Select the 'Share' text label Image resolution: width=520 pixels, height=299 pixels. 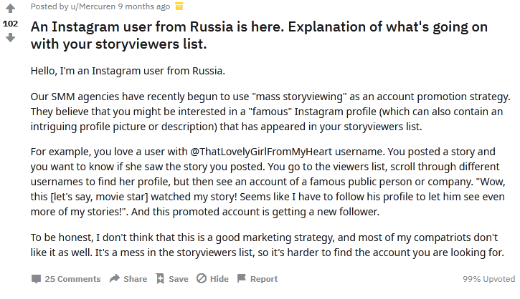[136, 279]
